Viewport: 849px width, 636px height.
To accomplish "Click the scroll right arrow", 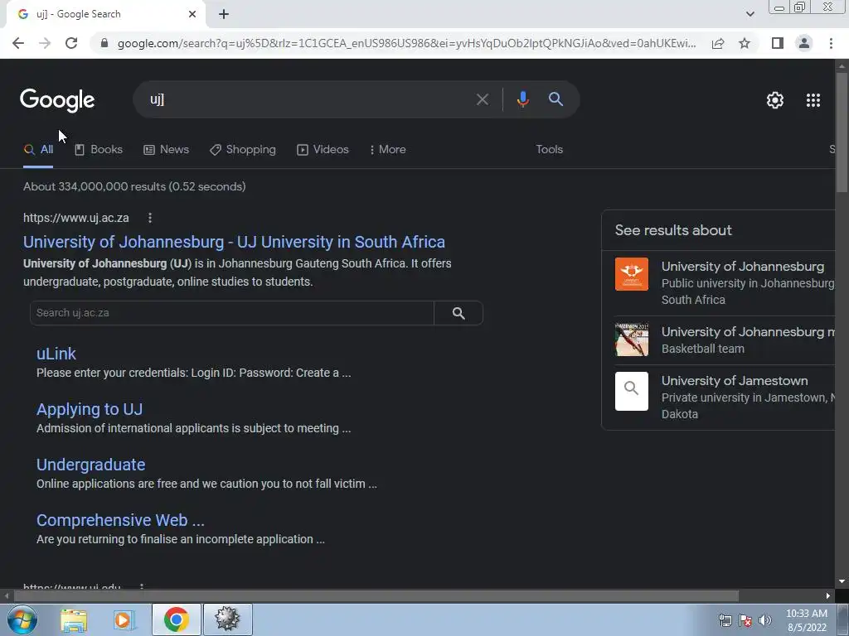I will point(828,596).
